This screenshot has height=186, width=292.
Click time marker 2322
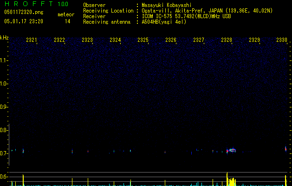pos(59,40)
